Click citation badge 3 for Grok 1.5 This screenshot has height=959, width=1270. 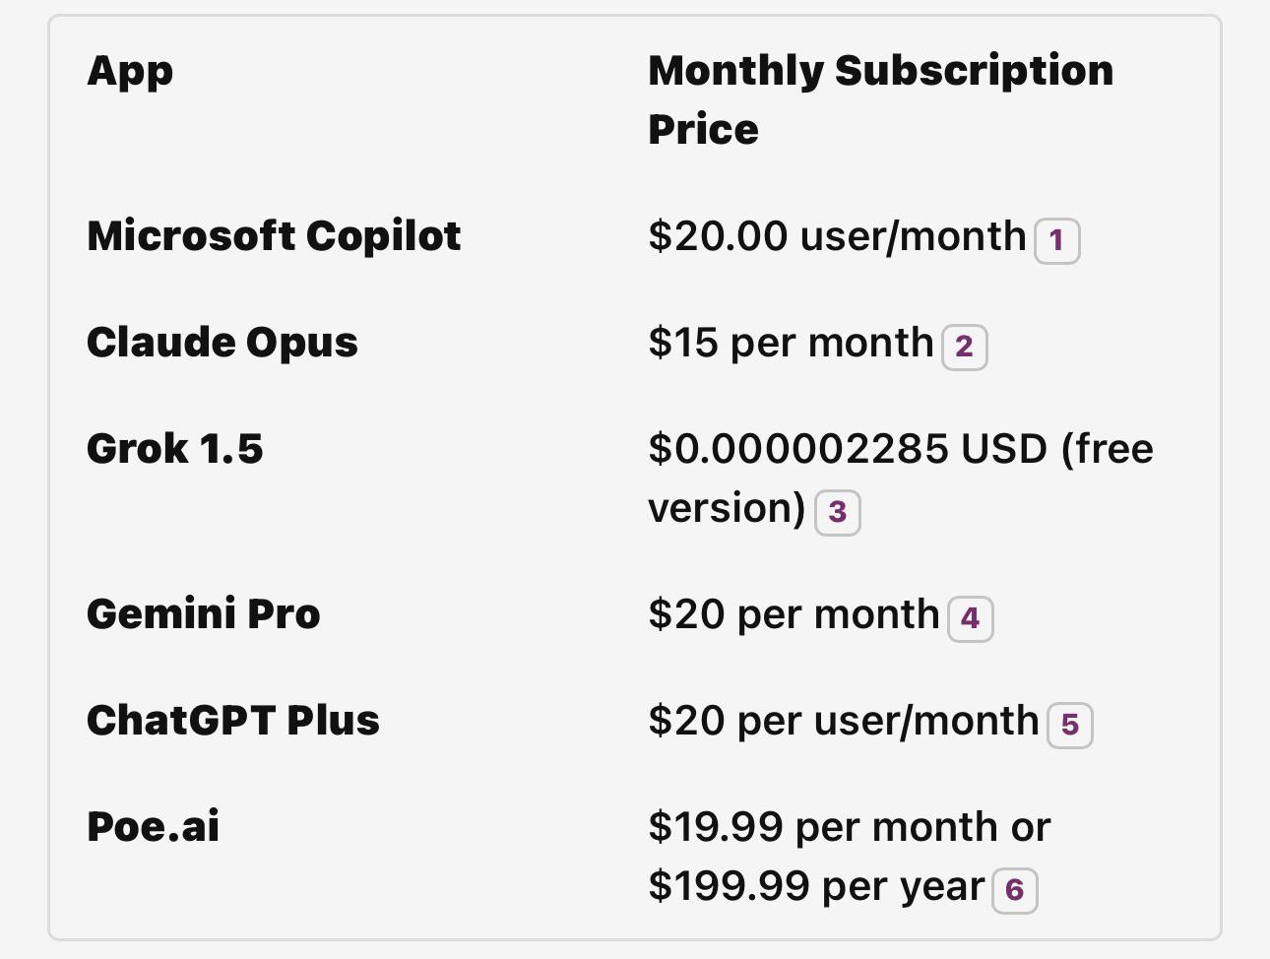(x=837, y=512)
